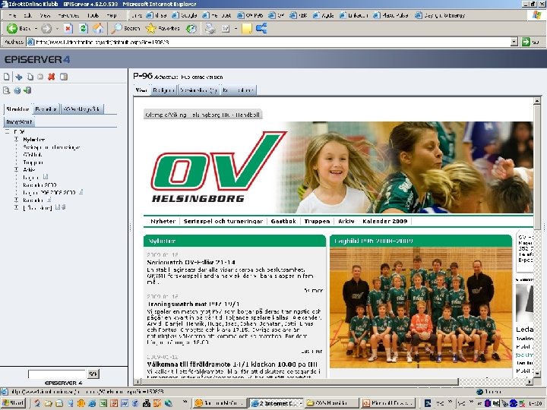Click the greyed Paste icon in EPiServer toolbar
This screenshot has height=410, width=547.
tap(40, 77)
